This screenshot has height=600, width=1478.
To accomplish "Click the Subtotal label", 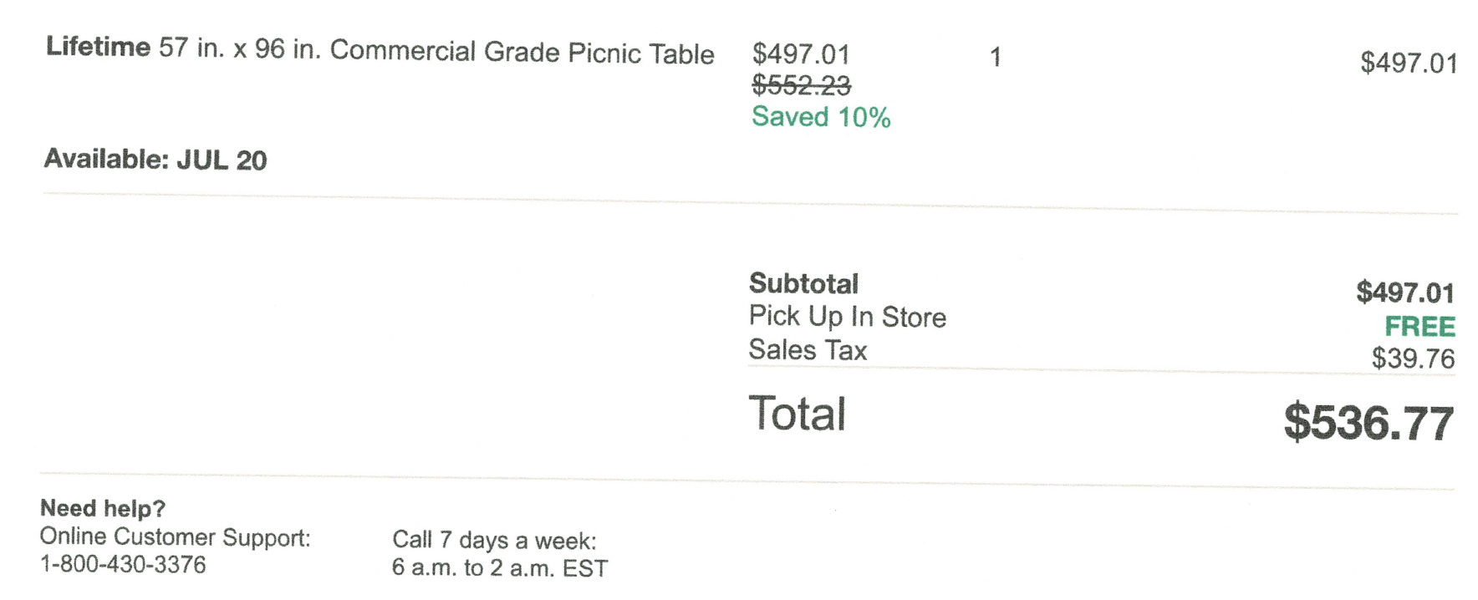I will (803, 284).
